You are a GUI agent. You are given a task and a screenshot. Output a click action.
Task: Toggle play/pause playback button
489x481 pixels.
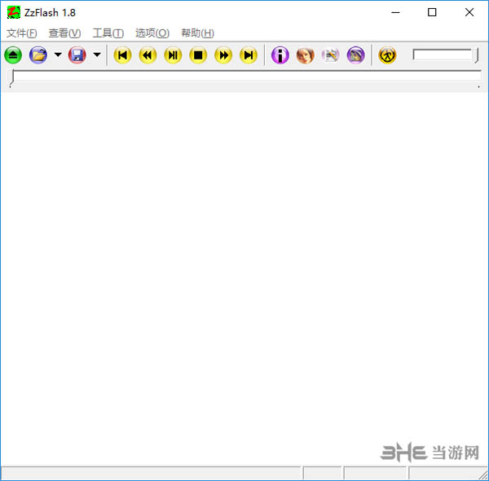click(x=173, y=55)
